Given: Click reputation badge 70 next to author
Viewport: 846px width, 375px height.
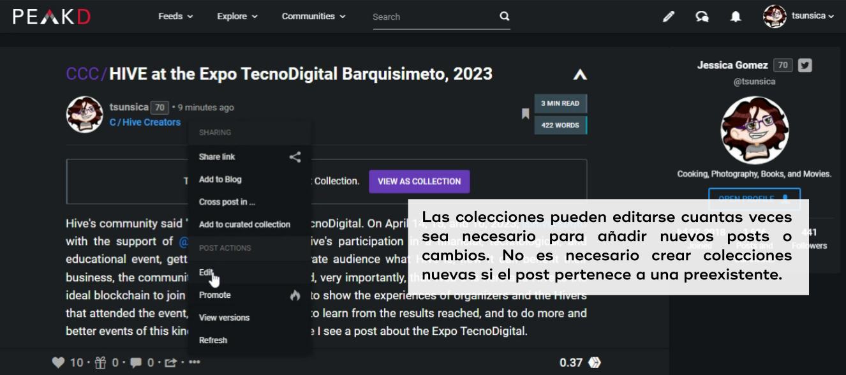Looking at the screenshot, I should (160, 108).
